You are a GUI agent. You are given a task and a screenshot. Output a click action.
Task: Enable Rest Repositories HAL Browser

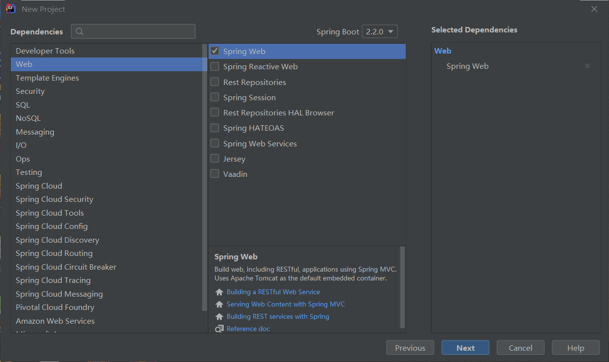click(x=215, y=112)
